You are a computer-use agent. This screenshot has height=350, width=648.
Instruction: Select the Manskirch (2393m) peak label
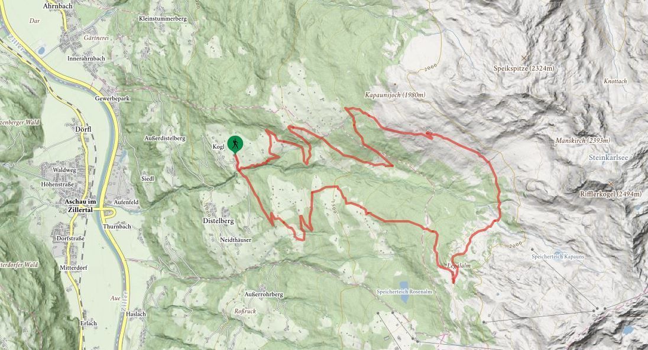(x=583, y=140)
